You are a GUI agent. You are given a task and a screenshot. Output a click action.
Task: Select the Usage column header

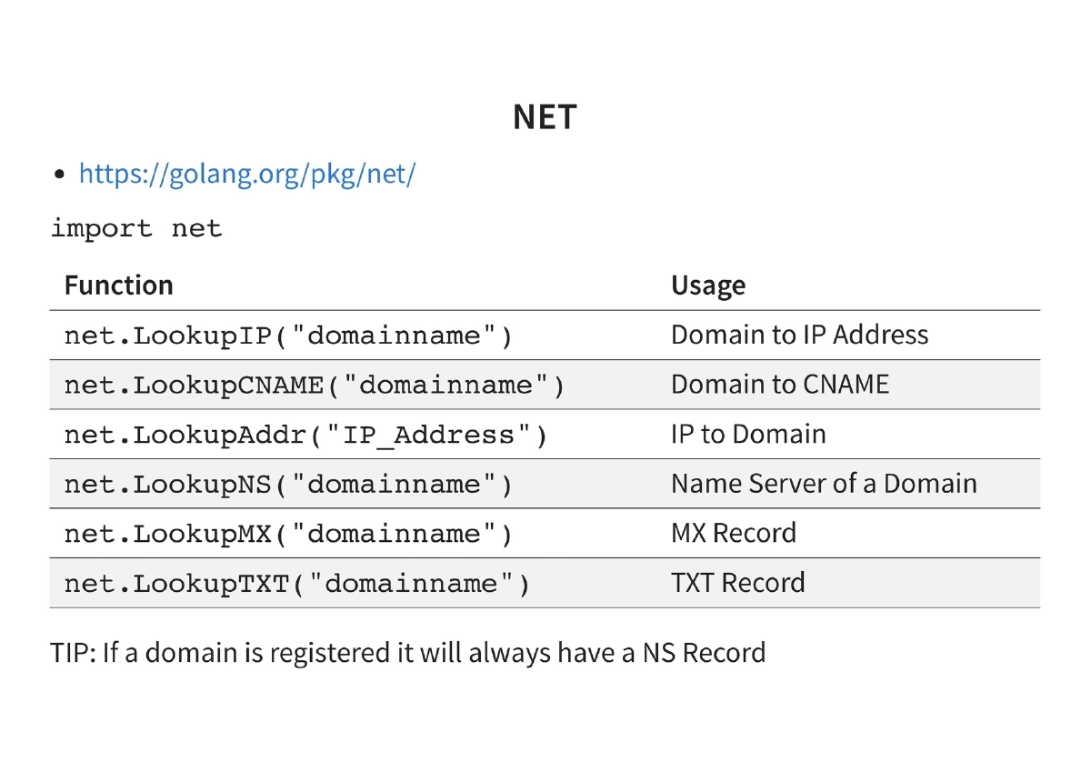(707, 286)
